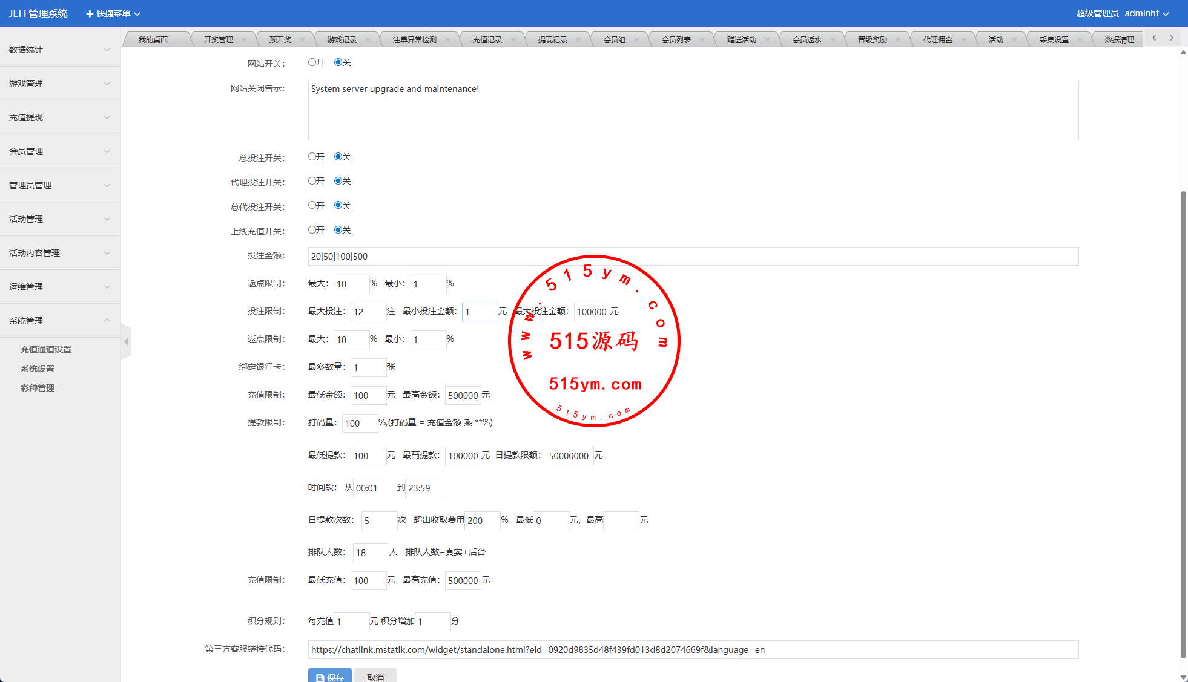Click the save icon on 保存

click(320, 678)
